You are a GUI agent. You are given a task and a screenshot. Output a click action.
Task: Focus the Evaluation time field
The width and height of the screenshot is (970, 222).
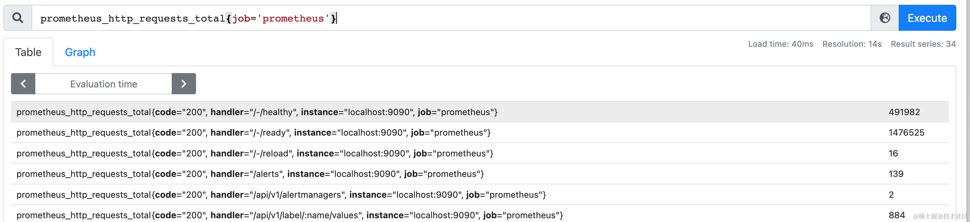[x=104, y=84]
